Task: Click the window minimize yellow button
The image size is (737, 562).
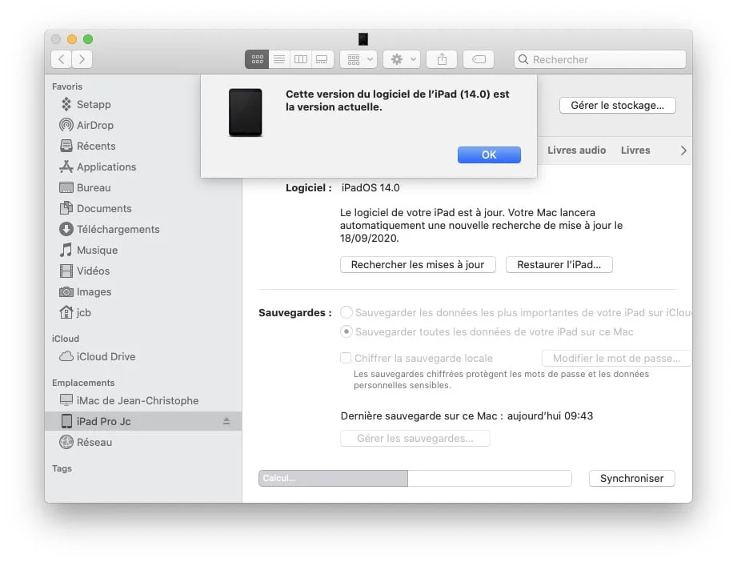Action: coord(72,39)
